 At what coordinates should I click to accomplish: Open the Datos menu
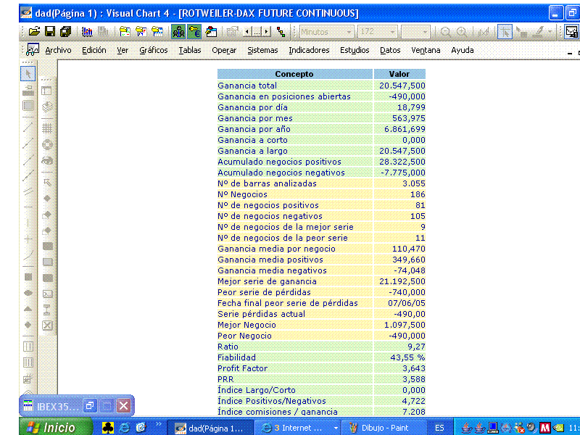coord(390,50)
